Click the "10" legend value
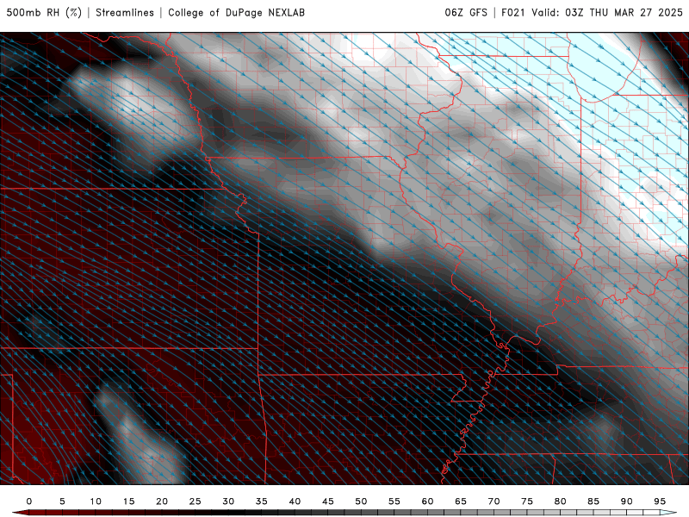Image resolution: width=689 pixels, height=517 pixels. pos(96,501)
